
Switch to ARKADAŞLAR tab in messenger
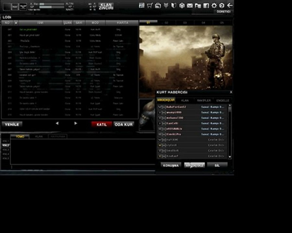(166, 100)
